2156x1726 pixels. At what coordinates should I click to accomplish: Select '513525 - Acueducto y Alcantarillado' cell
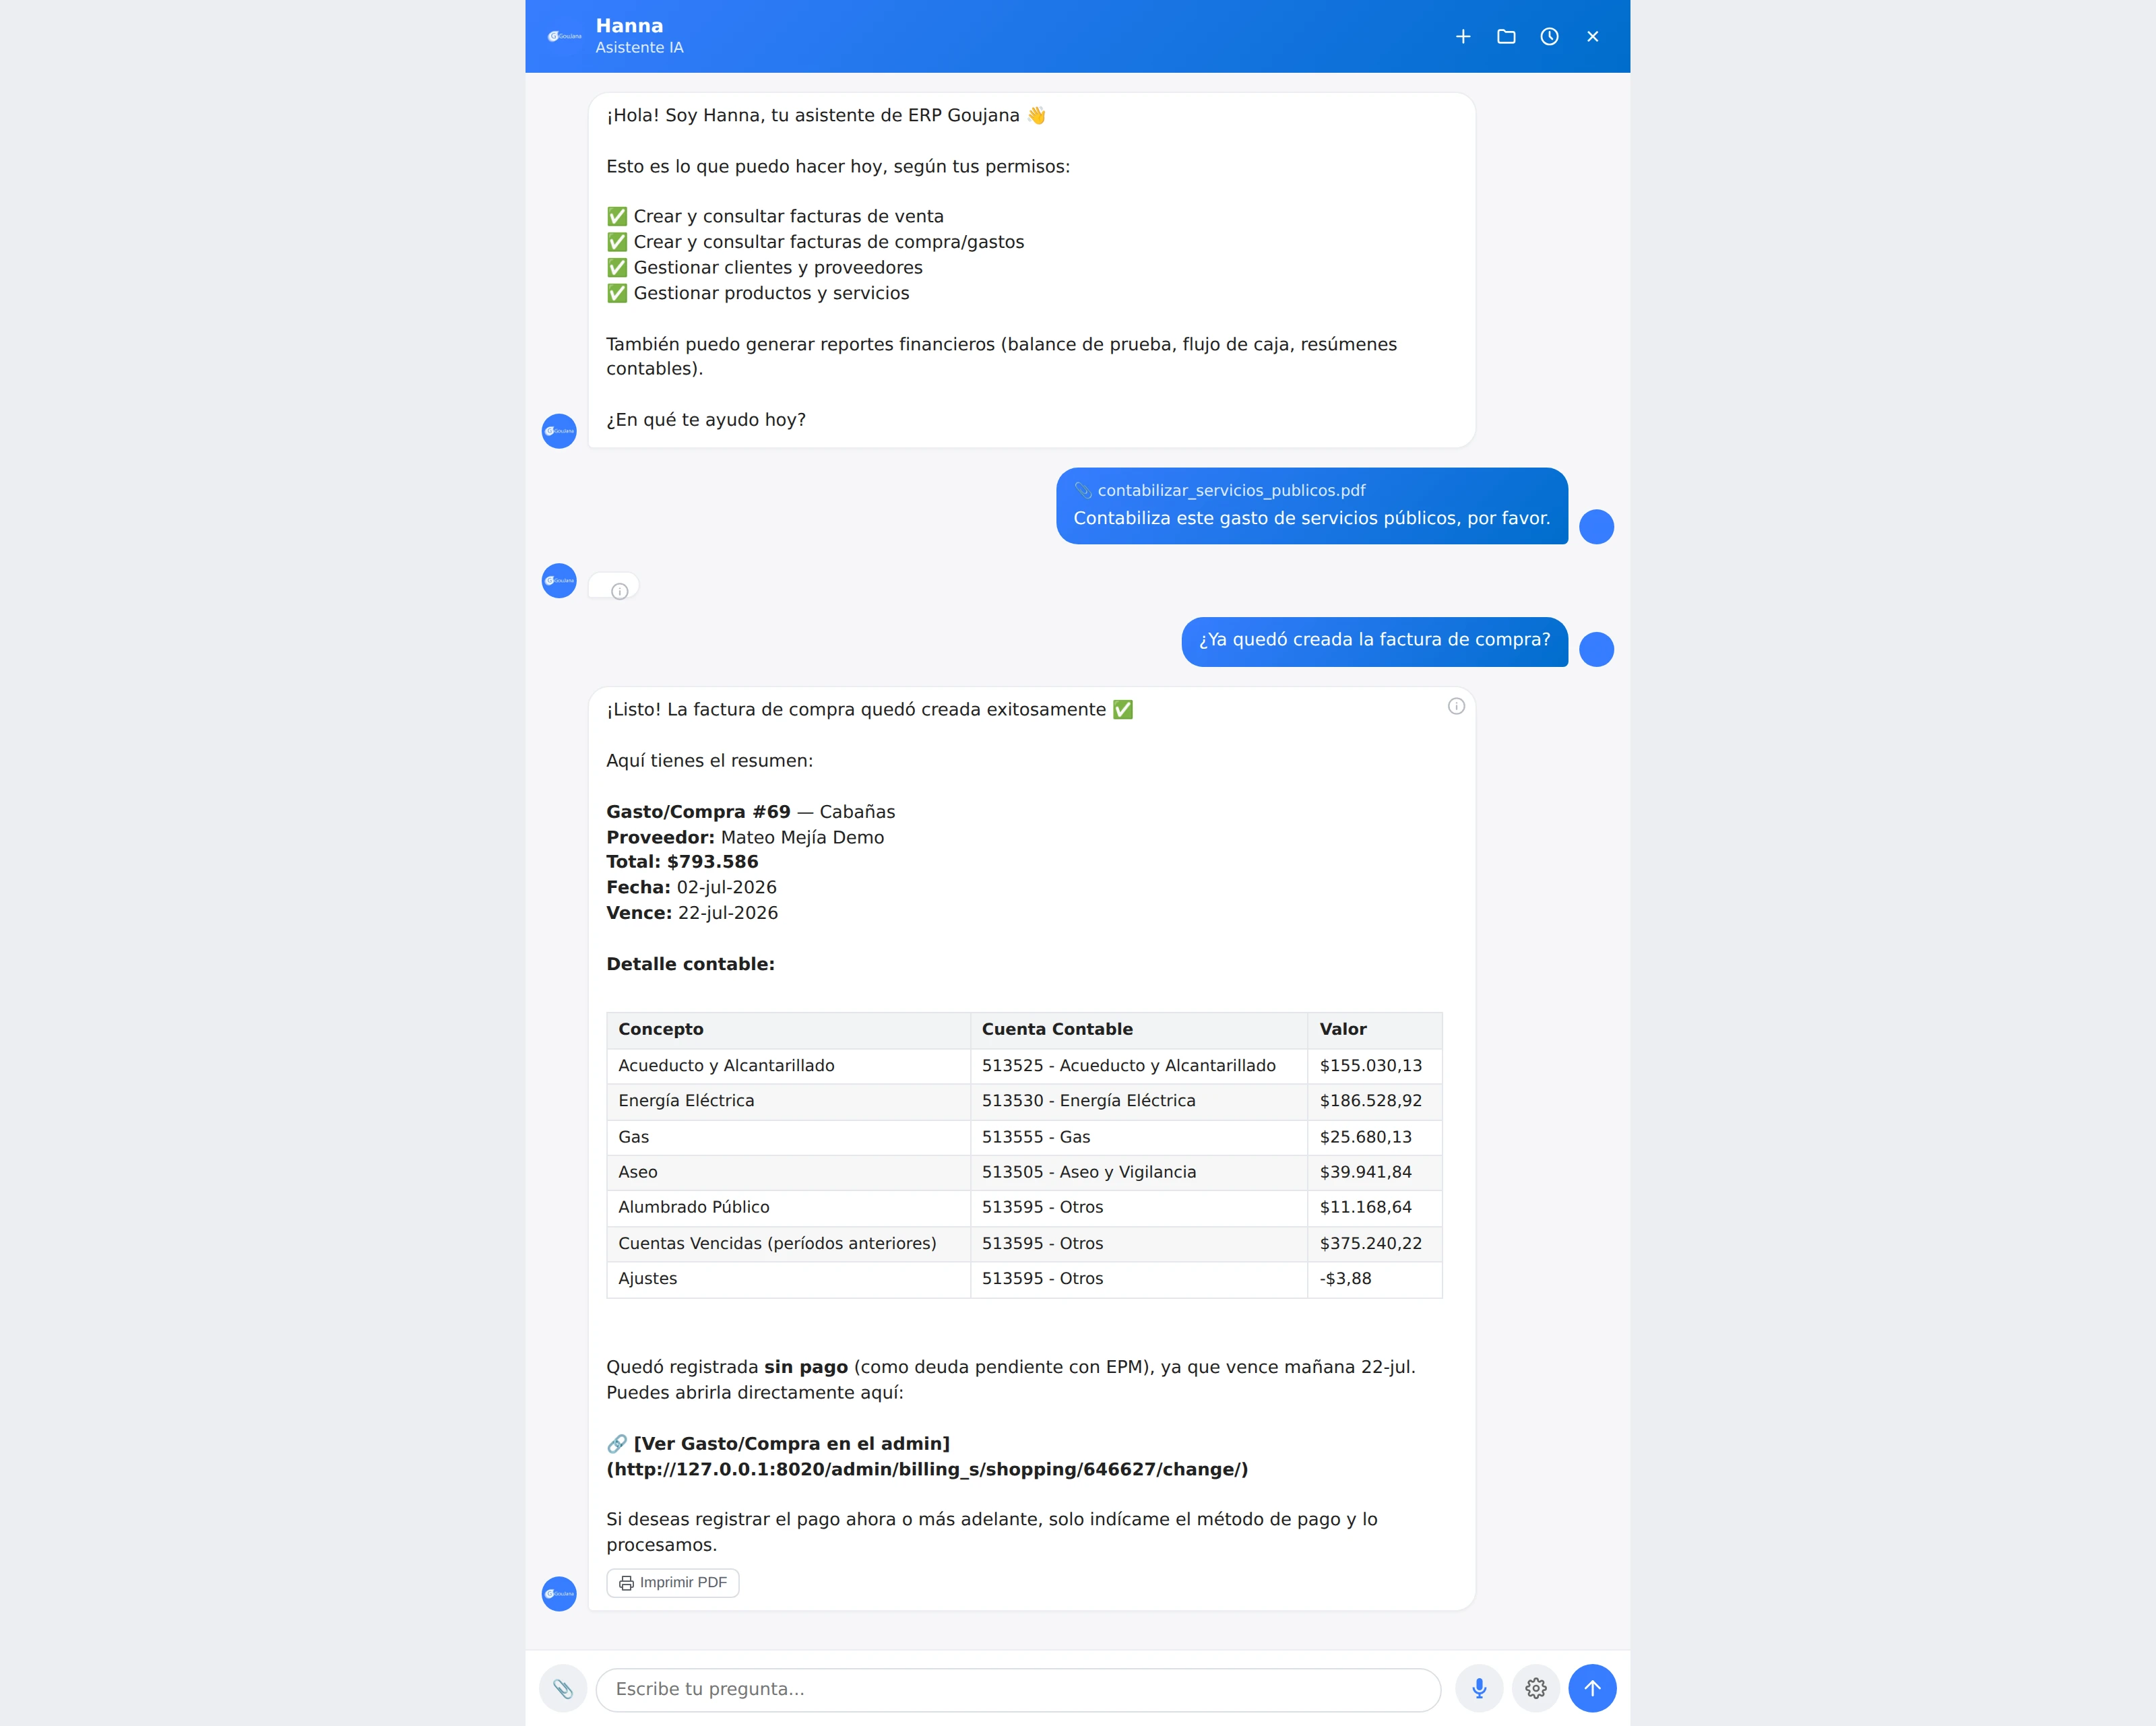coord(1138,1065)
